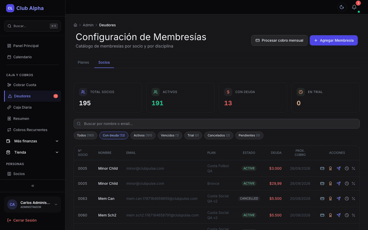The image size is (368, 230).
Task: Click Buscar por nombre o email field
Action: [217, 124]
